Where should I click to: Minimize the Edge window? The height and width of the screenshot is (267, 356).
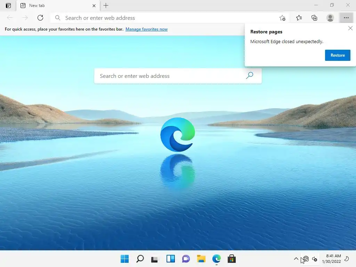316,5
